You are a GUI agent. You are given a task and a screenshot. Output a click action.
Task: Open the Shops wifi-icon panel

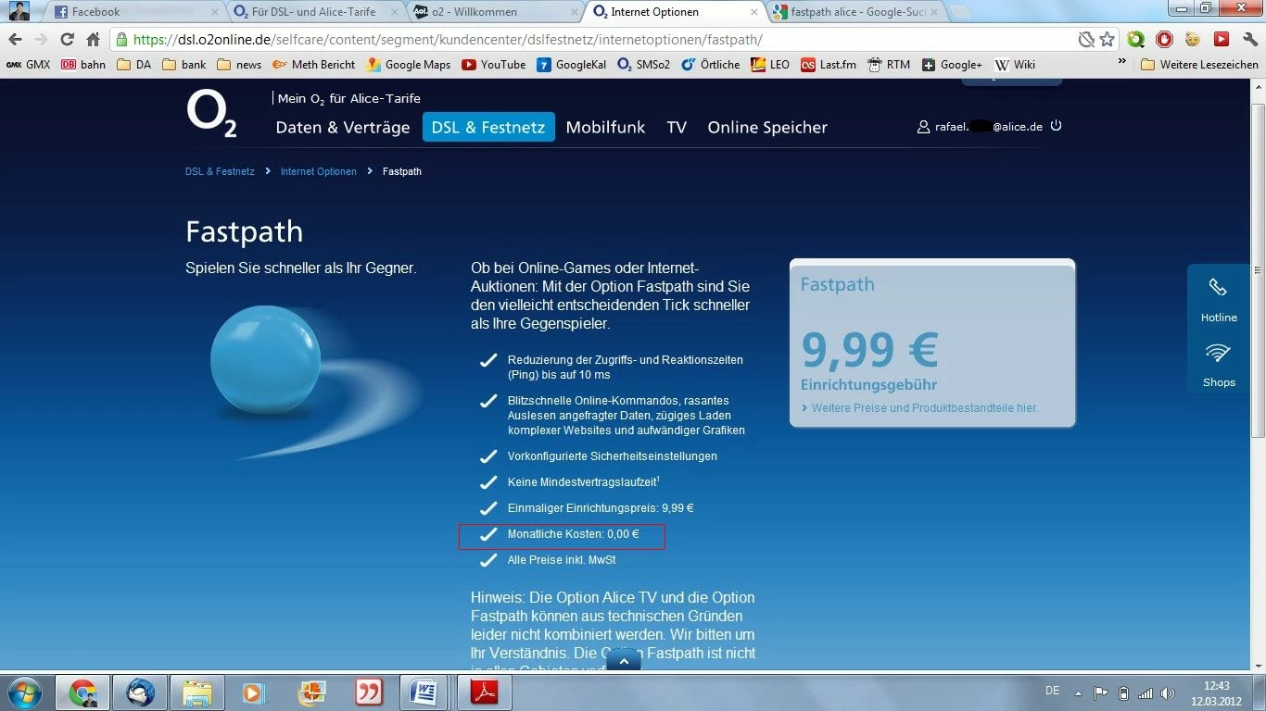(x=1219, y=364)
